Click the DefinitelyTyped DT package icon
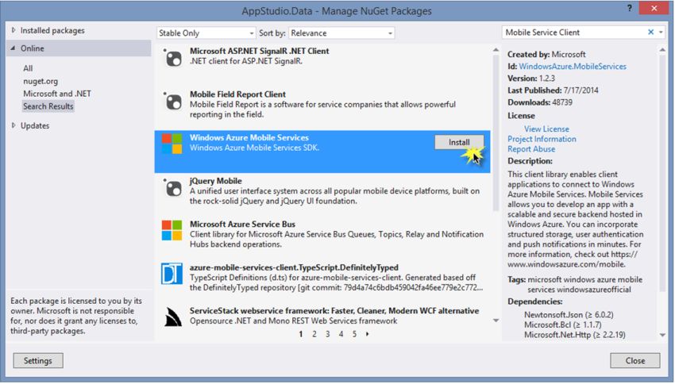This screenshot has width=675, height=384. (x=172, y=274)
